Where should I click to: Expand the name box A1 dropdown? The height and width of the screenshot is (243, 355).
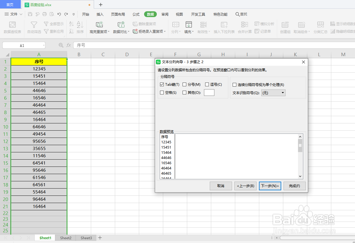click(43, 45)
